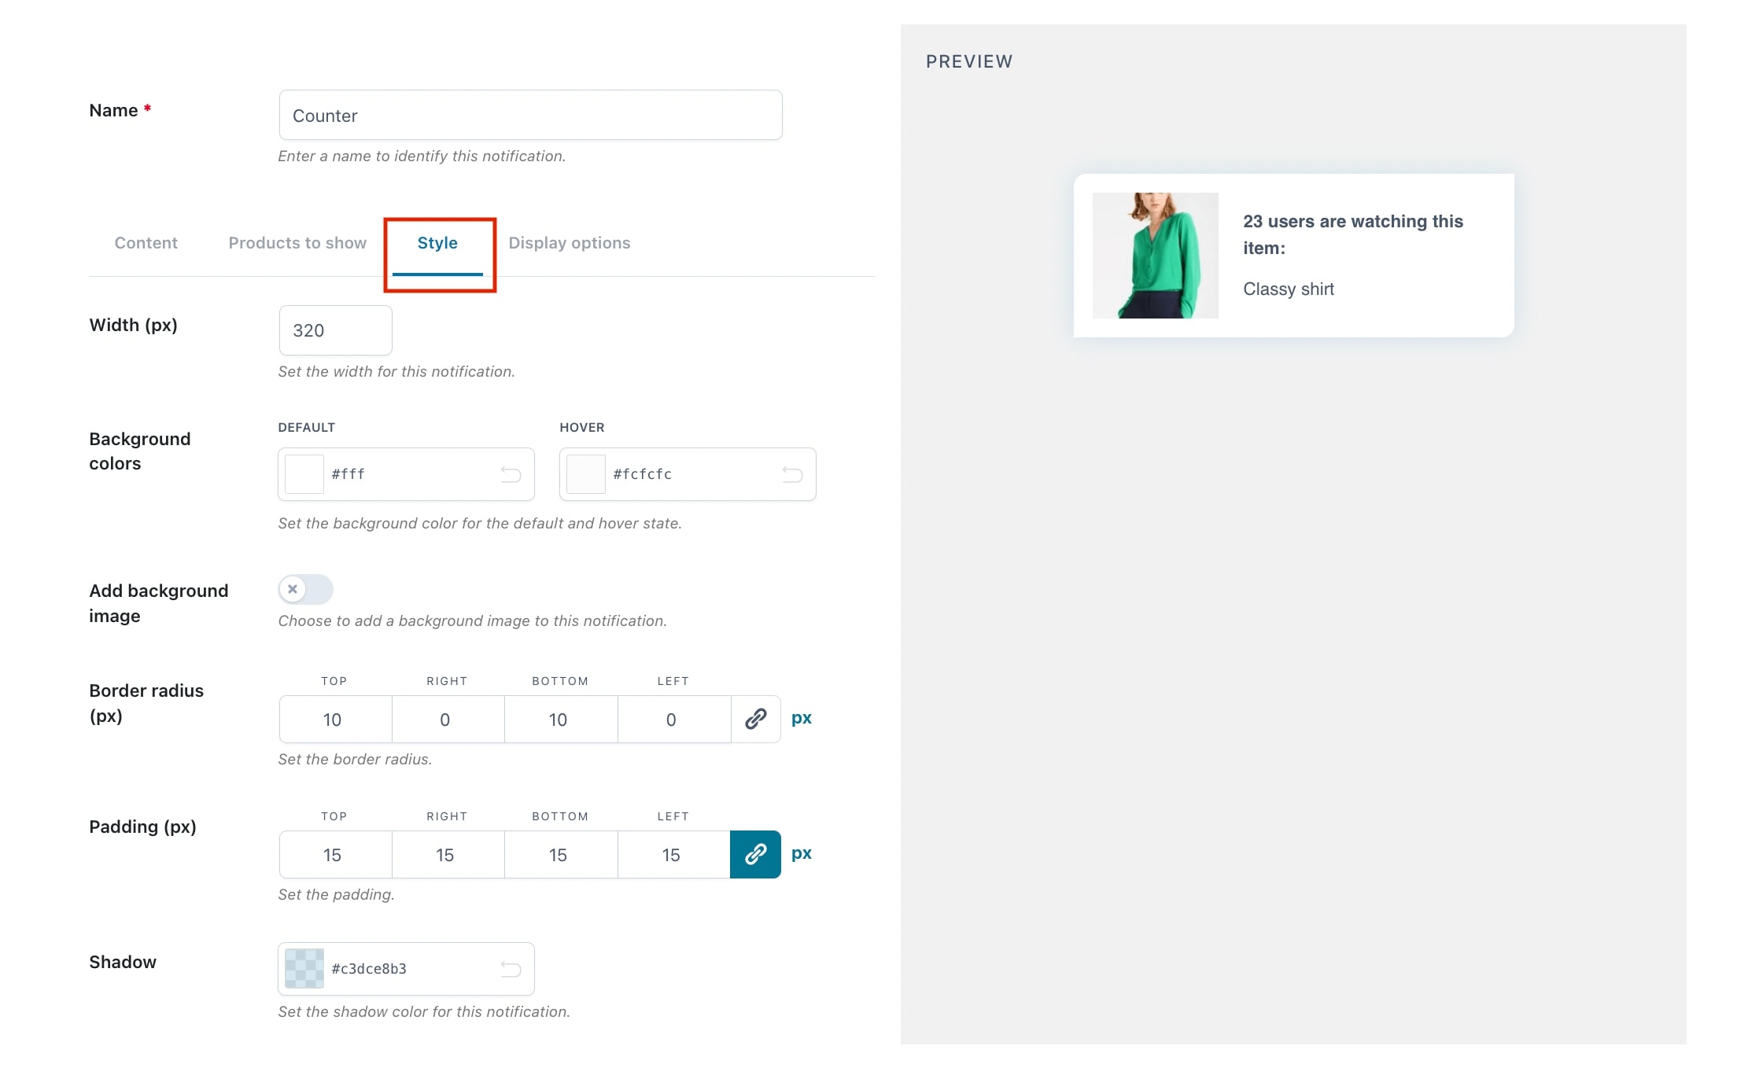
Task: Click the Border radius Right field
Action: [x=448, y=719]
